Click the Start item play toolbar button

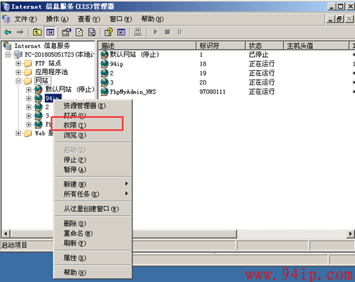pyautogui.click(x=155, y=32)
